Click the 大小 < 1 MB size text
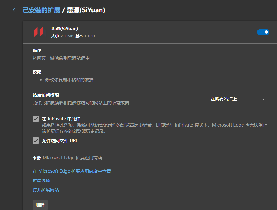277x210 pixels. [62, 36]
